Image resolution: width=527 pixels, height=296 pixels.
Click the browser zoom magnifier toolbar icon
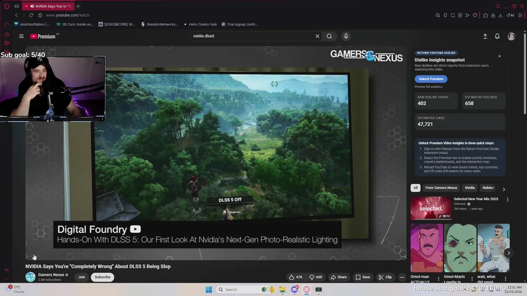click(438, 15)
